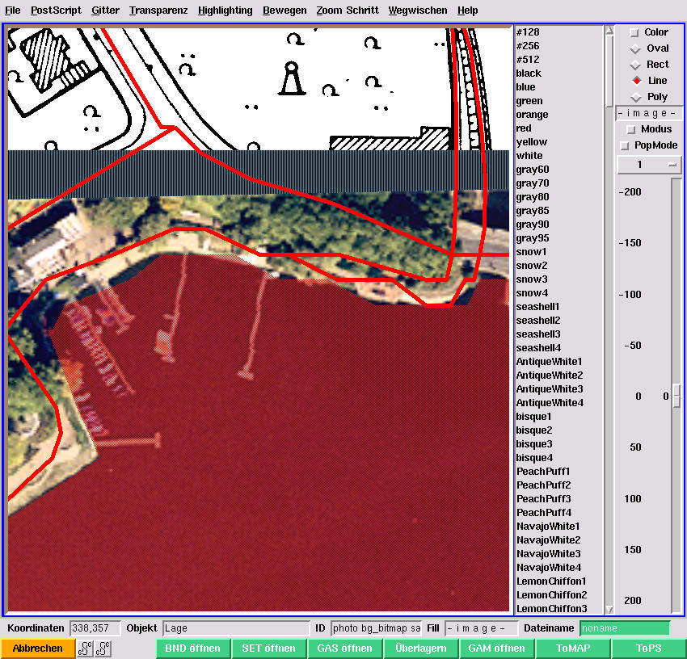The image size is (687, 659).
Task: Select NavajoWhite3 in the color list
Action: click(548, 553)
